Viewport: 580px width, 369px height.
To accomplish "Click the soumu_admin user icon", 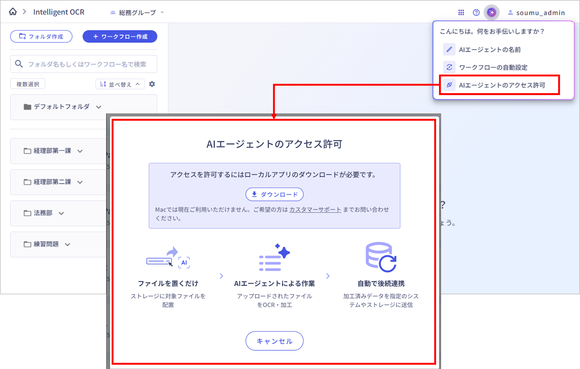I will click(510, 13).
